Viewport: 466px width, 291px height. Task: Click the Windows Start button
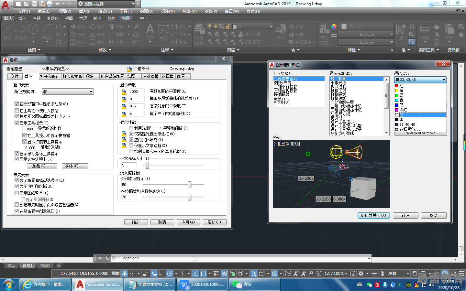9,285
